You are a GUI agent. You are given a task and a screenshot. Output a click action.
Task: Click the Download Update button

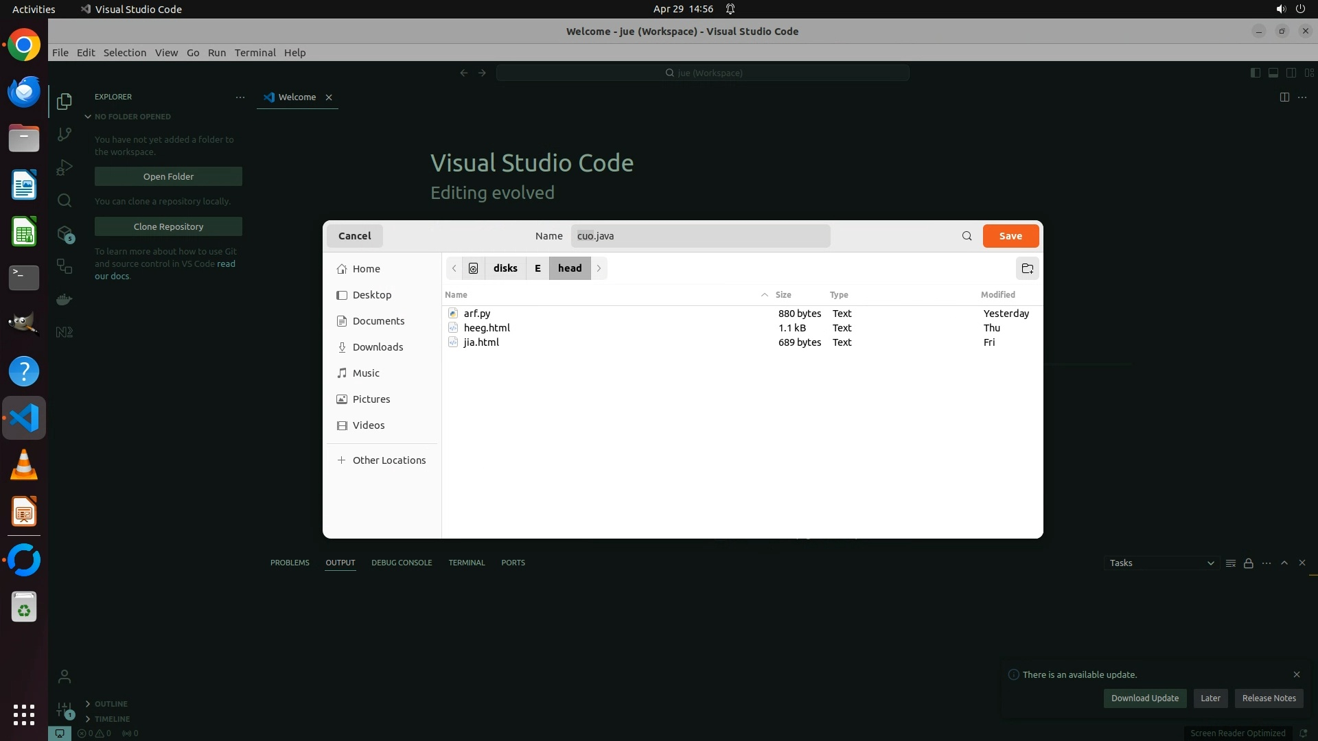(x=1144, y=698)
